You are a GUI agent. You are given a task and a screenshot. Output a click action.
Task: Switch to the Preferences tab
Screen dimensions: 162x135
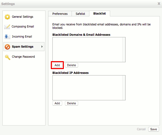[60, 14]
